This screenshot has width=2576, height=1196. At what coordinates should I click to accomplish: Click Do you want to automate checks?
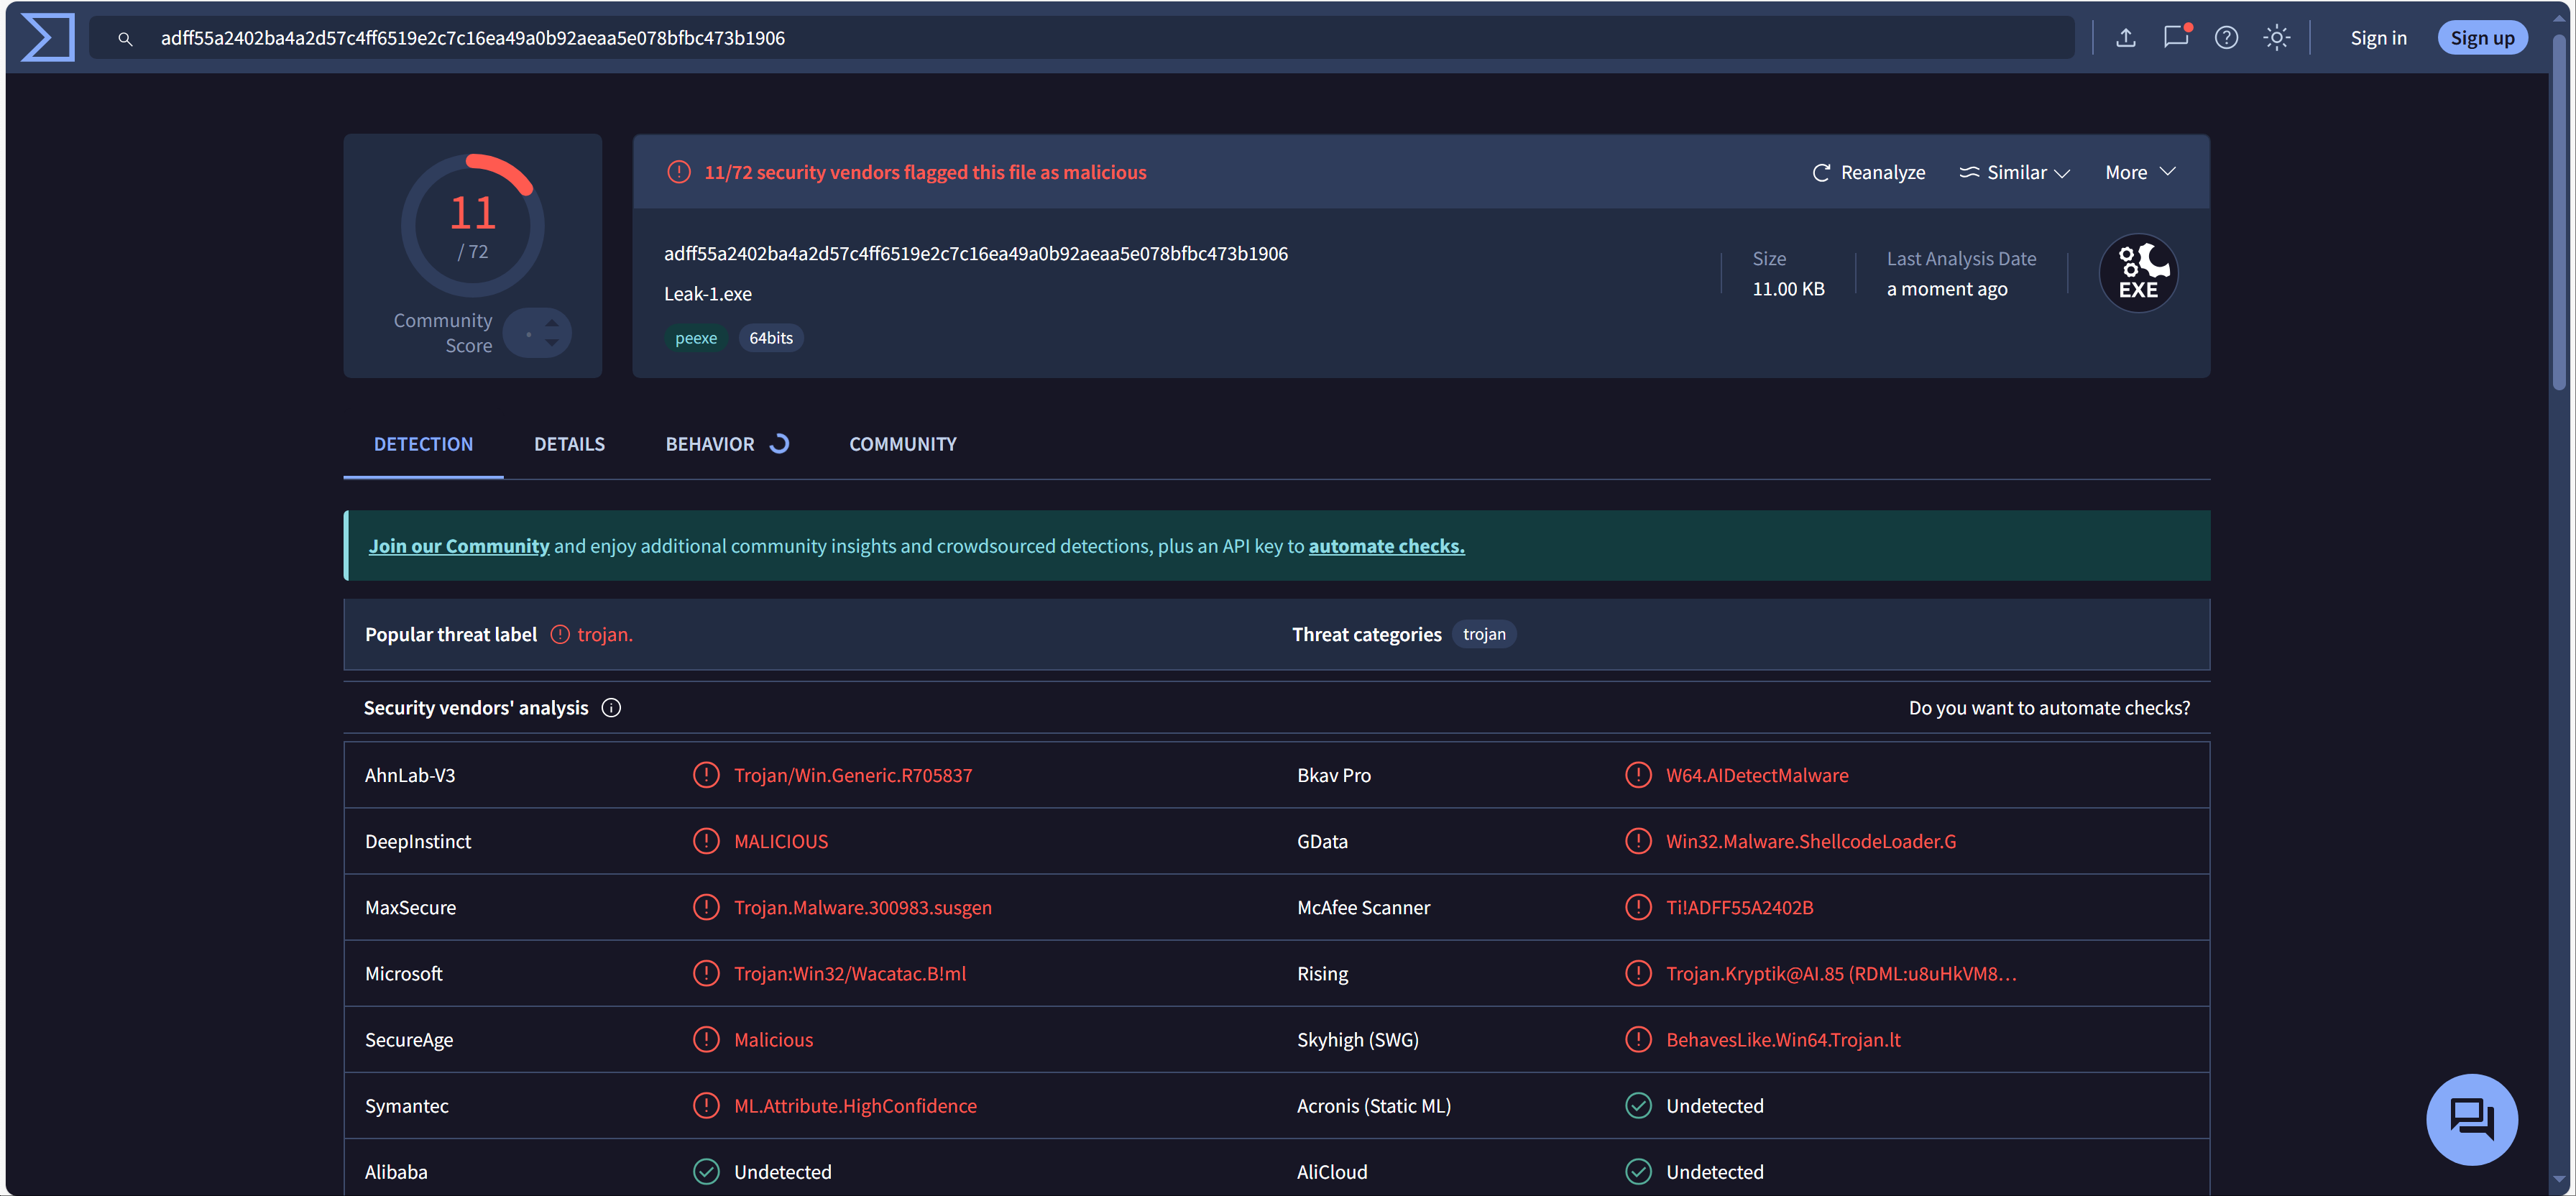coord(2049,708)
